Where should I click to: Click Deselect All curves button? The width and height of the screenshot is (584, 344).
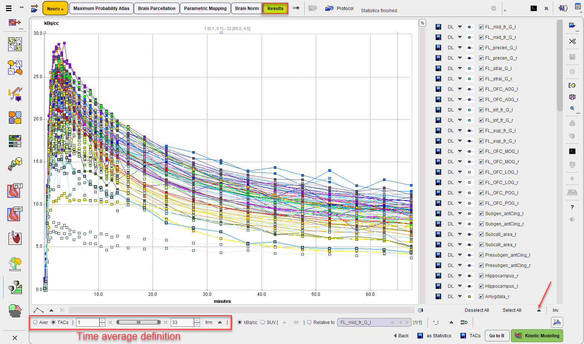pos(477,310)
